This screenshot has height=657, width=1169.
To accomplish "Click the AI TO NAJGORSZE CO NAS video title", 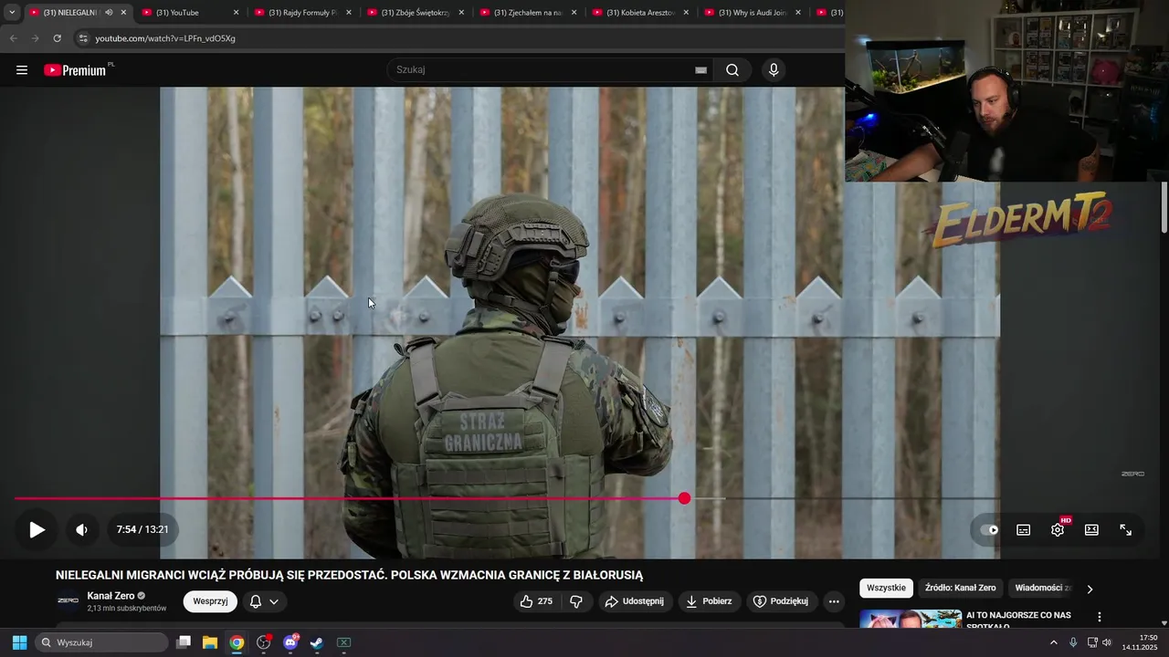I will pos(1018,620).
